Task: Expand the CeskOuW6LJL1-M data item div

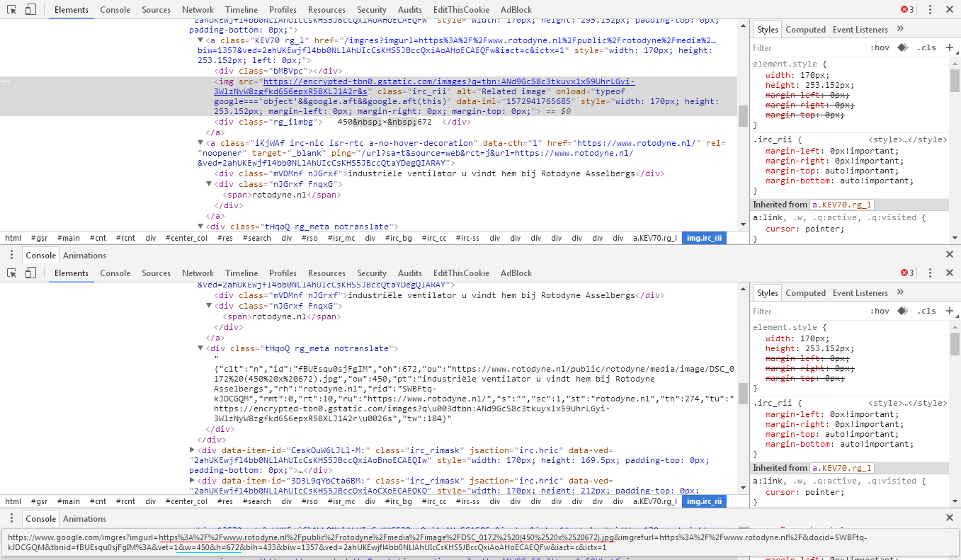Action: 193,450
